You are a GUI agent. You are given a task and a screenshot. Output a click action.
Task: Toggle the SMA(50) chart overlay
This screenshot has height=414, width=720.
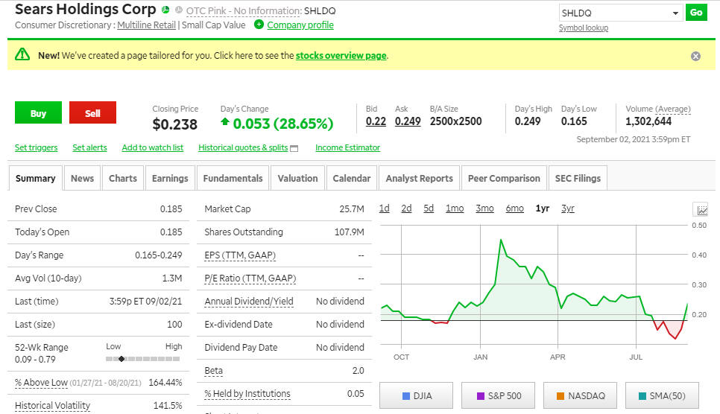pyautogui.click(x=662, y=395)
